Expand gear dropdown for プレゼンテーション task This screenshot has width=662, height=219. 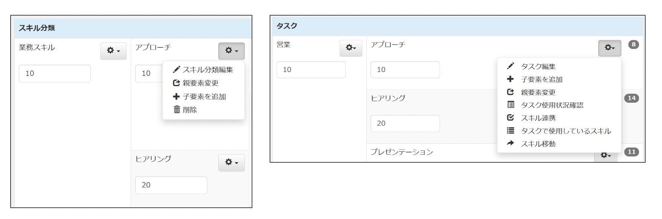tap(606, 155)
